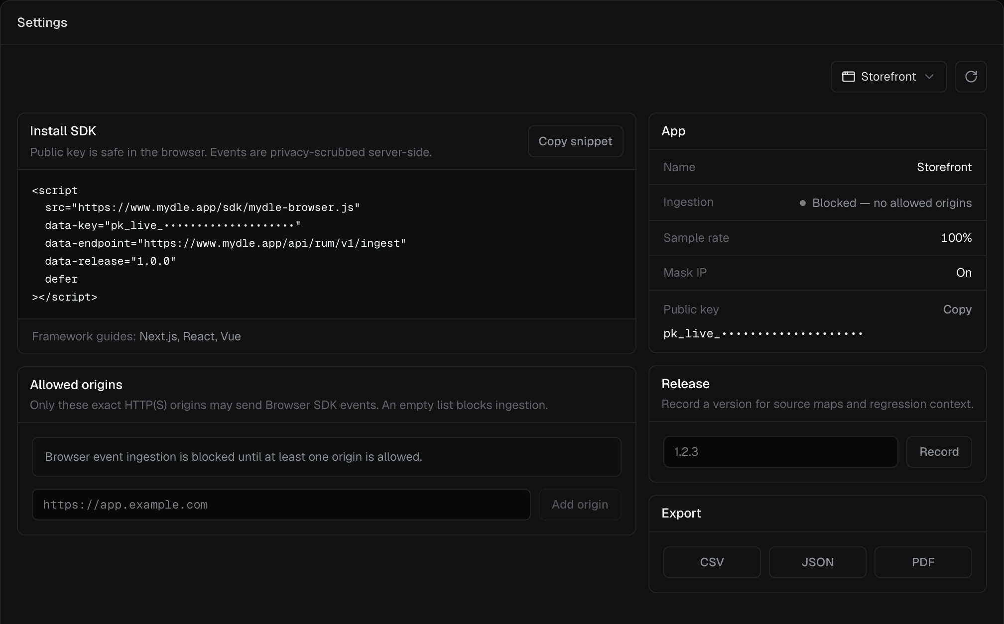Viewport: 1004px width, 624px height.
Task: Click the window icon in Storefront selector
Action: click(848, 77)
